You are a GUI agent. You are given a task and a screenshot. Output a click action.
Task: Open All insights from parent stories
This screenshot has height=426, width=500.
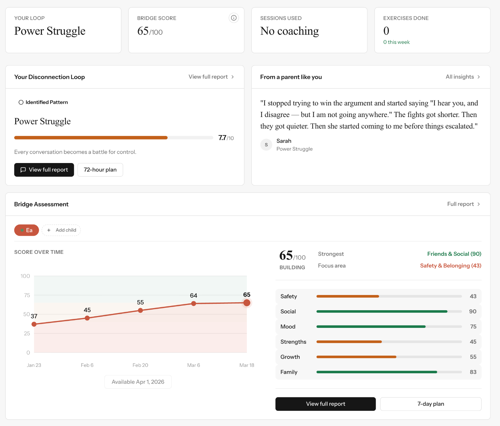[x=460, y=77]
